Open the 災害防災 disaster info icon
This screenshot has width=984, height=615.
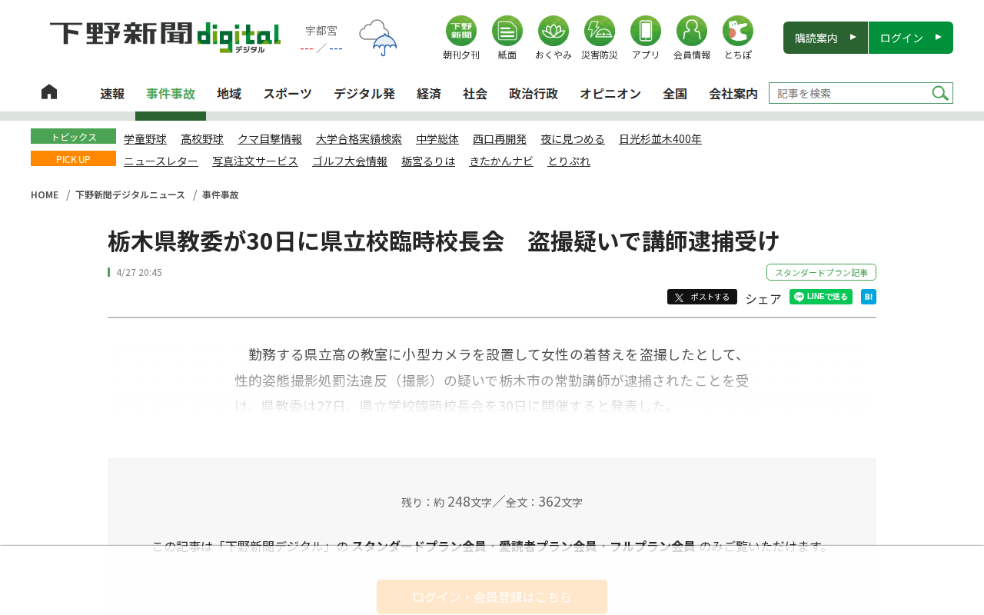(600, 38)
